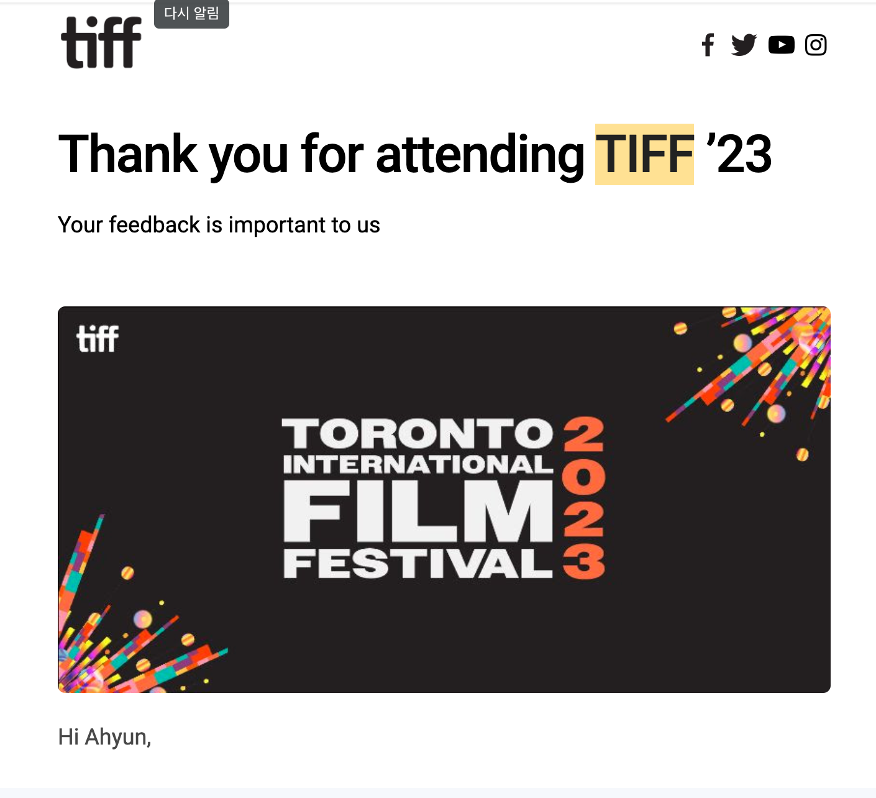Click the 'Thank you for attending' heading text
This screenshot has height=798, width=876.
(x=321, y=154)
